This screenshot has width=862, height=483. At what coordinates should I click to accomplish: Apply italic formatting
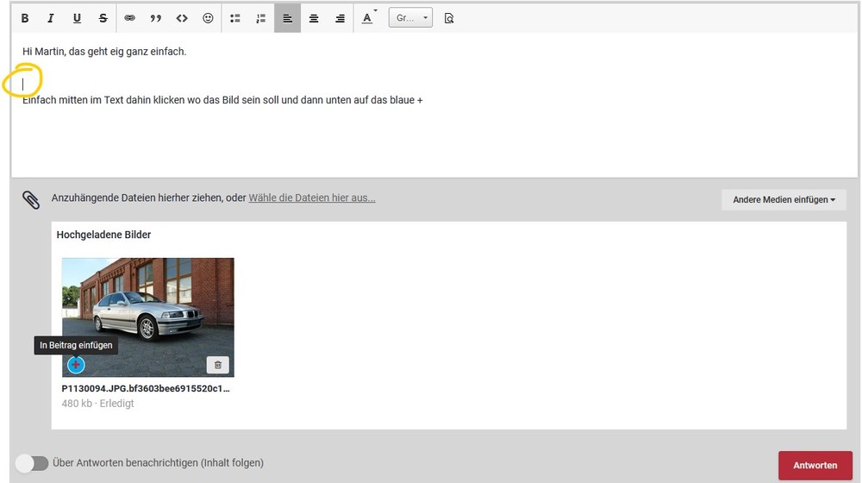tap(50, 18)
